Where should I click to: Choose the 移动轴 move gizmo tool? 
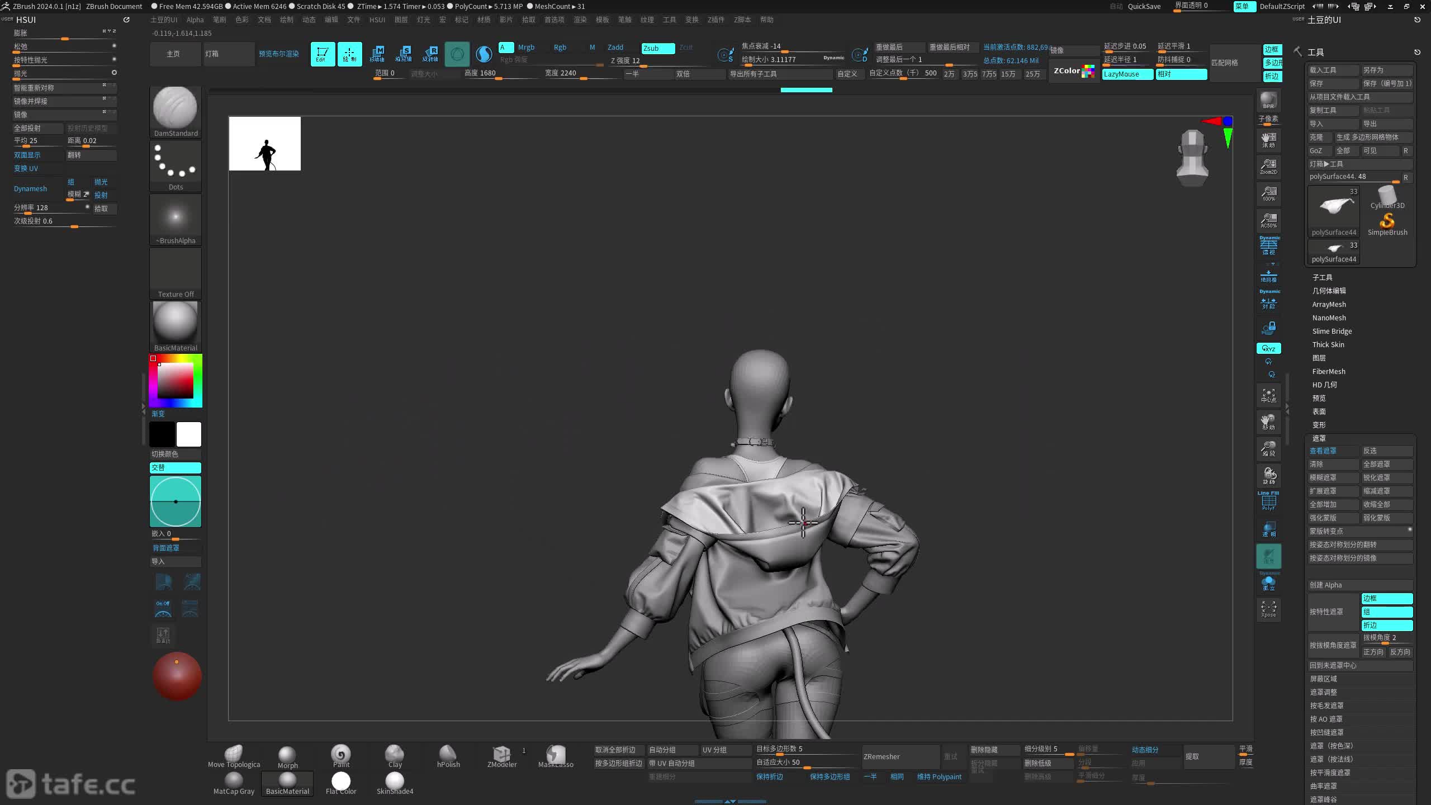(x=377, y=54)
